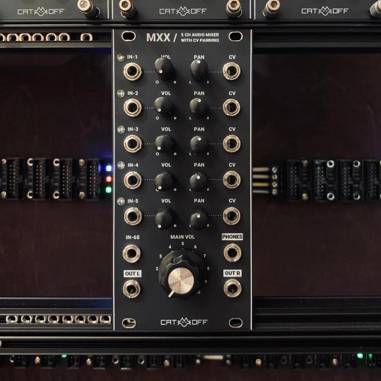The height and width of the screenshot is (381, 381).
Task: Click the channel 2 PAN knob
Action: (x=199, y=107)
